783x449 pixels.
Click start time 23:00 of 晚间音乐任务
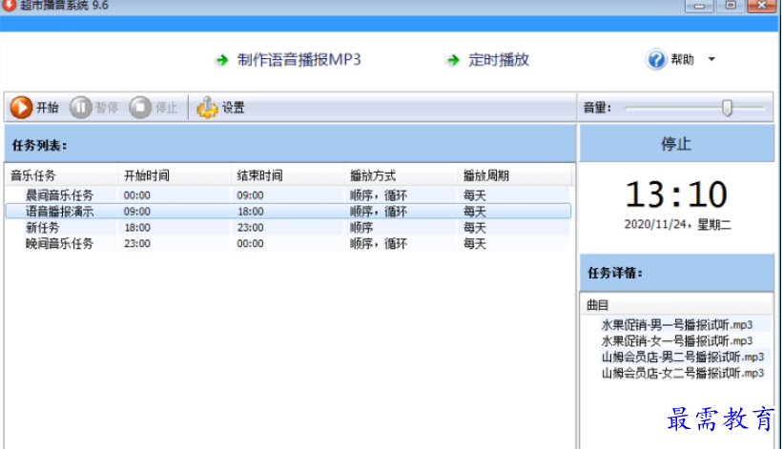tap(136, 243)
